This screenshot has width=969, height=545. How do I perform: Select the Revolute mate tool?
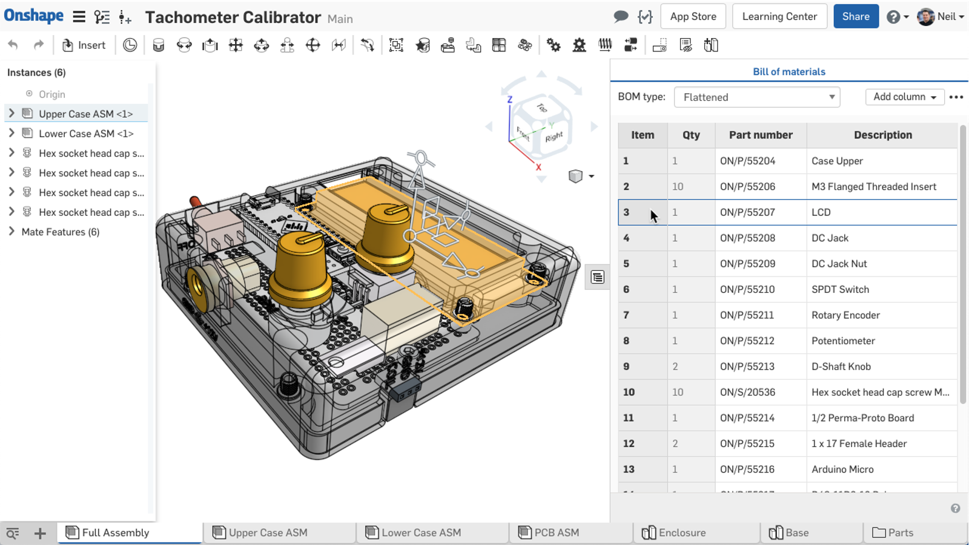[x=184, y=45]
